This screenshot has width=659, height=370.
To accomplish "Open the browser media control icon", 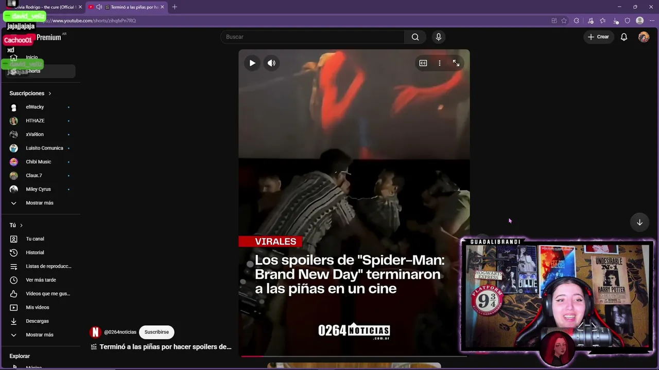I will point(591,21).
